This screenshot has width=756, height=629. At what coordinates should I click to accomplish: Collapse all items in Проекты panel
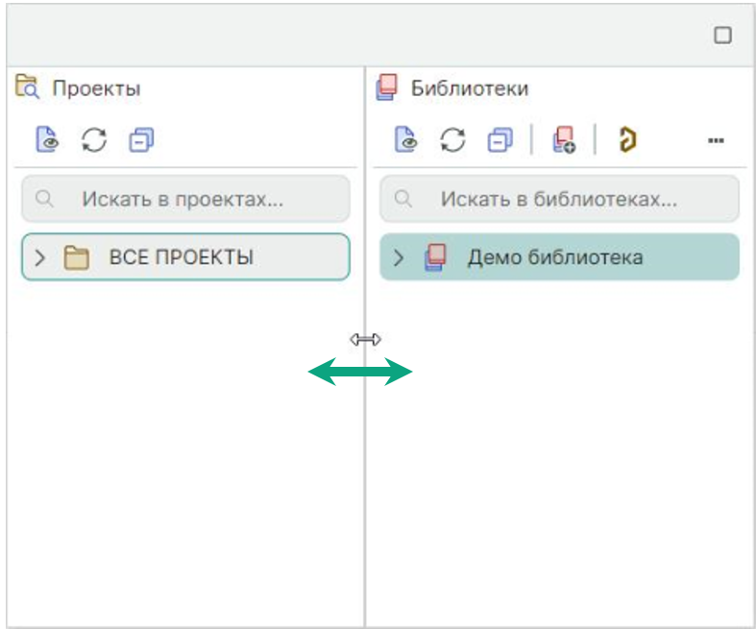tap(141, 140)
